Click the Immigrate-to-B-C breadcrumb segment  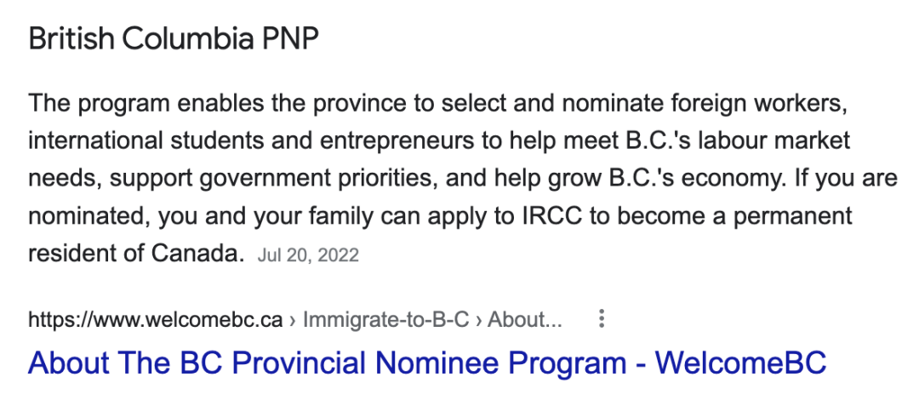click(386, 320)
